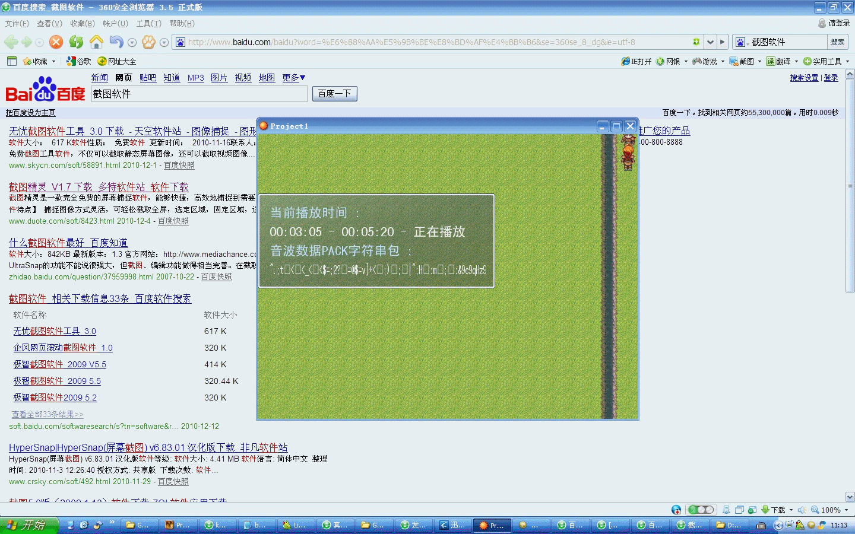Screen dimensions: 855x534
Task: Click the green shield icon in address bar
Action: [x=696, y=42]
